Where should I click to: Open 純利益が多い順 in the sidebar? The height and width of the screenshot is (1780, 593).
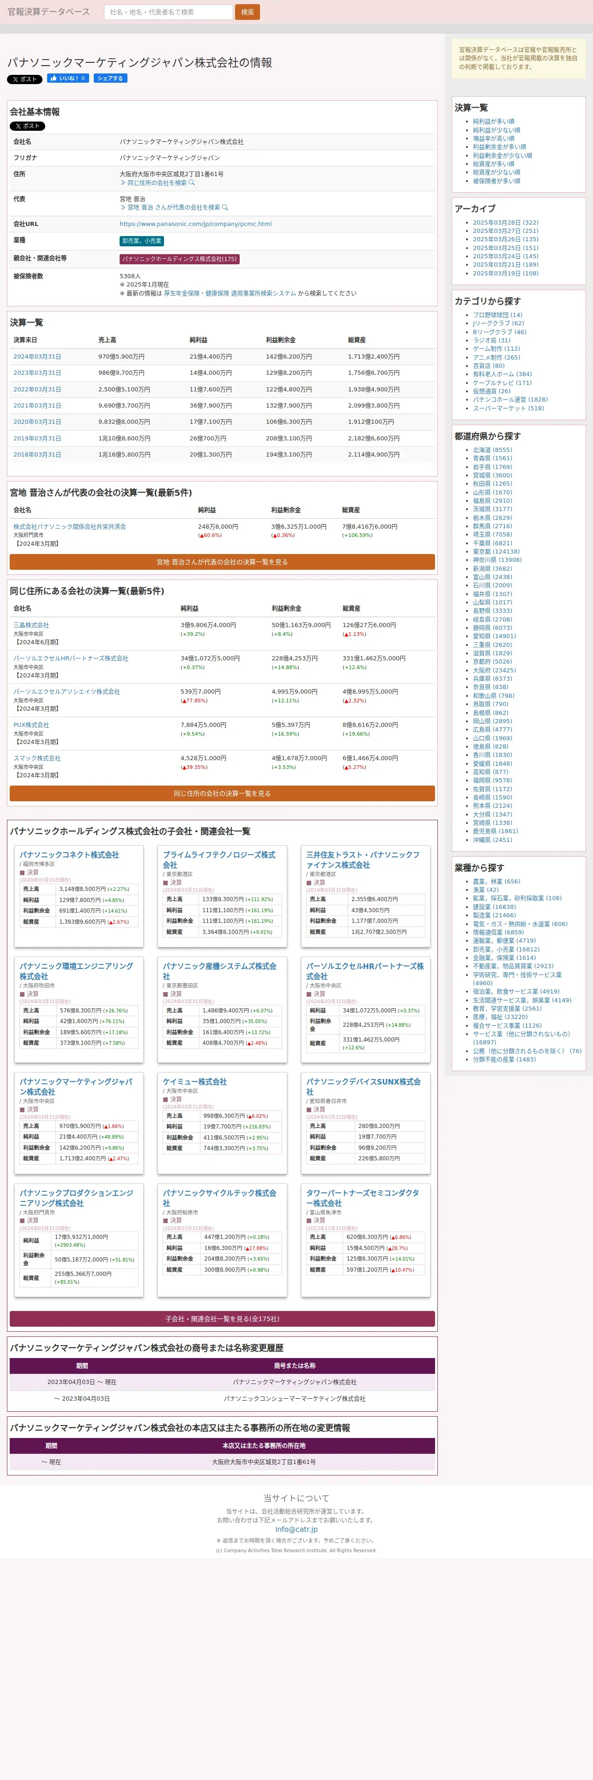(x=494, y=122)
